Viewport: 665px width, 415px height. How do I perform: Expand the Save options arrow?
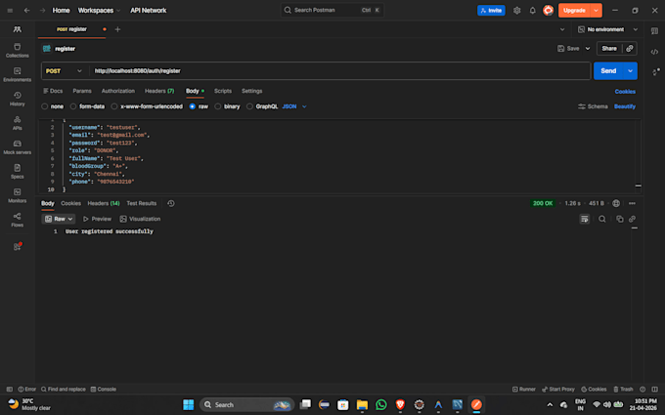588,48
